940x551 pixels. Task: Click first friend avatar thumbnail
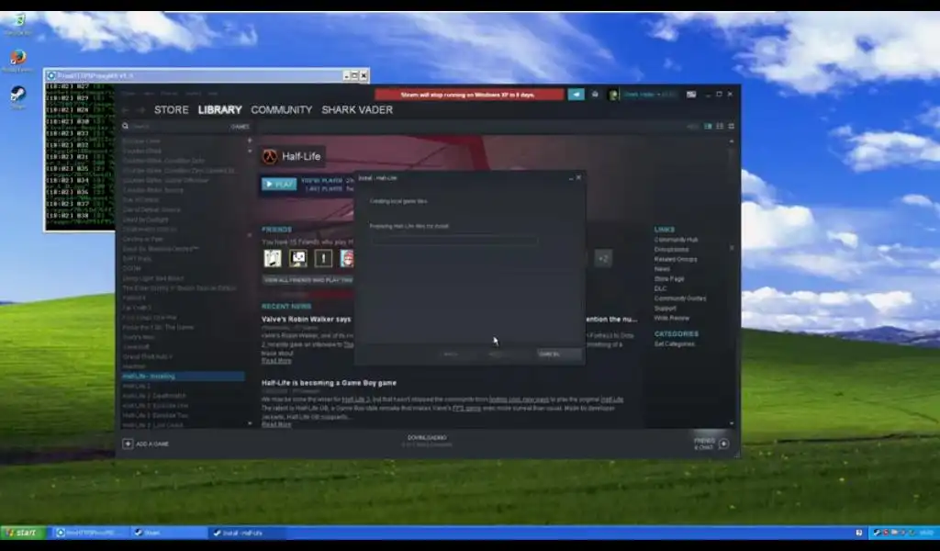(273, 258)
